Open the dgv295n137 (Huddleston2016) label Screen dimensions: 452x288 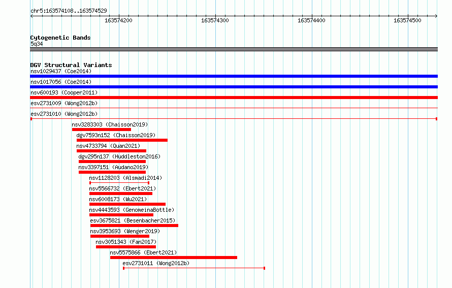pyautogui.click(x=119, y=156)
